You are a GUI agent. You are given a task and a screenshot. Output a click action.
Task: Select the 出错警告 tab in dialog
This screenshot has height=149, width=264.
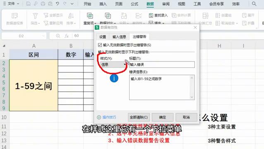139,37
